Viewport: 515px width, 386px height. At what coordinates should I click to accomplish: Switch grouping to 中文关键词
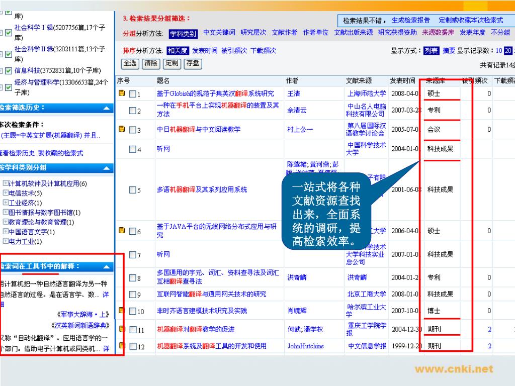(x=219, y=33)
